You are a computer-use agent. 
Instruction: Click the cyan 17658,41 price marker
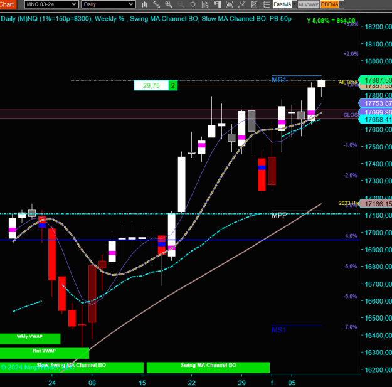pyautogui.click(x=376, y=120)
